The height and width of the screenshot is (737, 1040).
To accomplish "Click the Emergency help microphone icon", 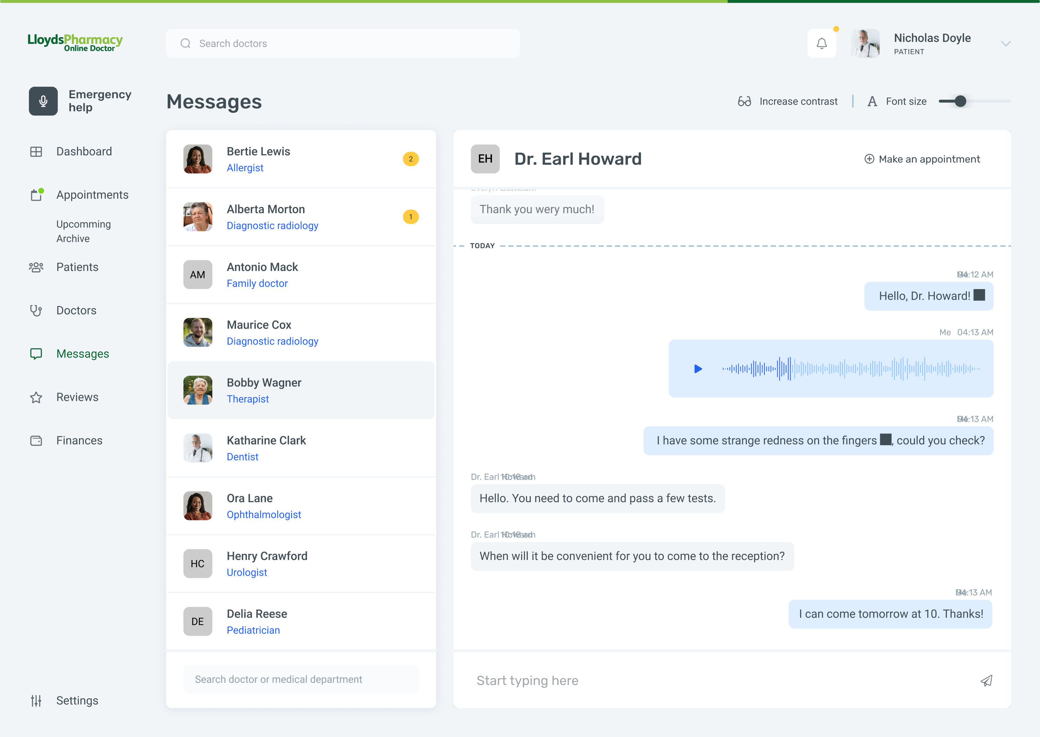I will [43, 101].
